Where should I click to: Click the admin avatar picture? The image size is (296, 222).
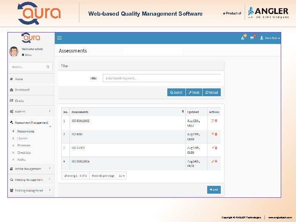click(x=14, y=51)
